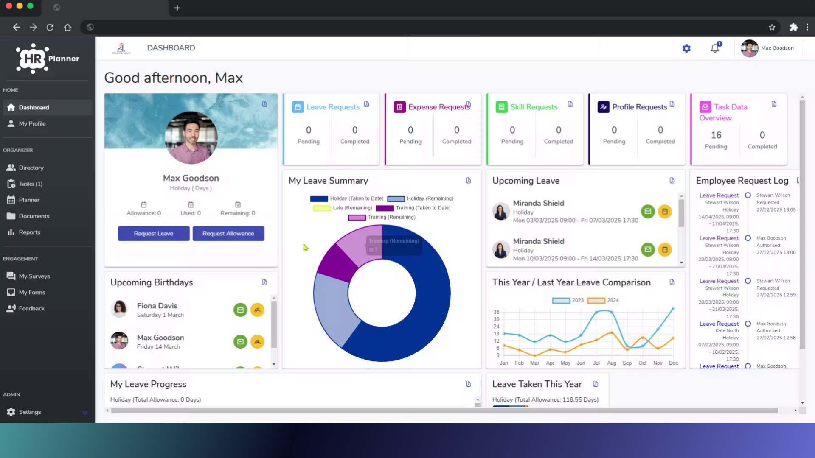815x458 pixels.
Task: Click the Upcoming Birthdays export icon
Action: (x=264, y=282)
